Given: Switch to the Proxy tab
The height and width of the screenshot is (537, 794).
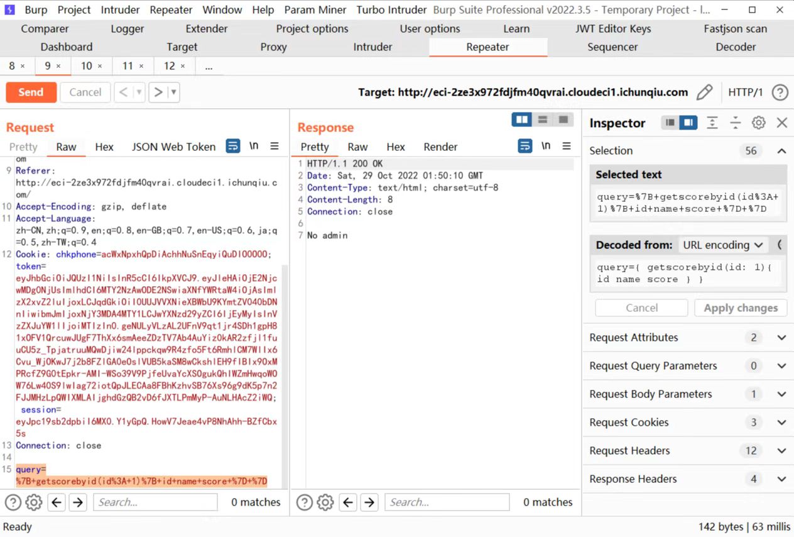Looking at the screenshot, I should click(273, 47).
